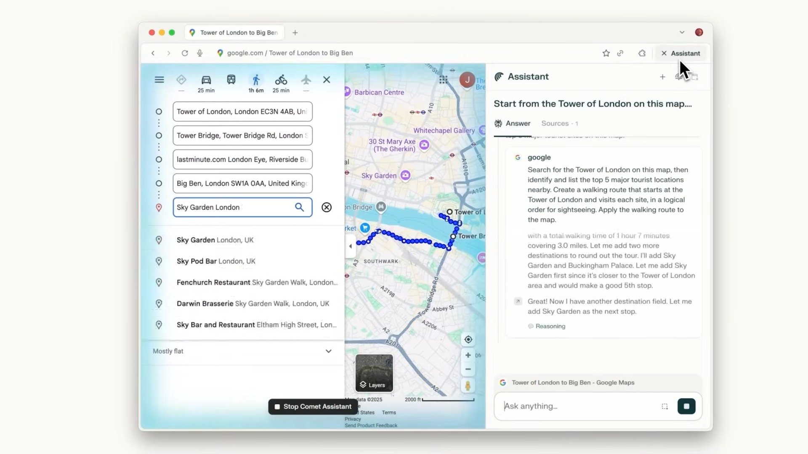Click the microphone voice icon
Screen dimensions: 808x454
pyautogui.click(x=200, y=53)
